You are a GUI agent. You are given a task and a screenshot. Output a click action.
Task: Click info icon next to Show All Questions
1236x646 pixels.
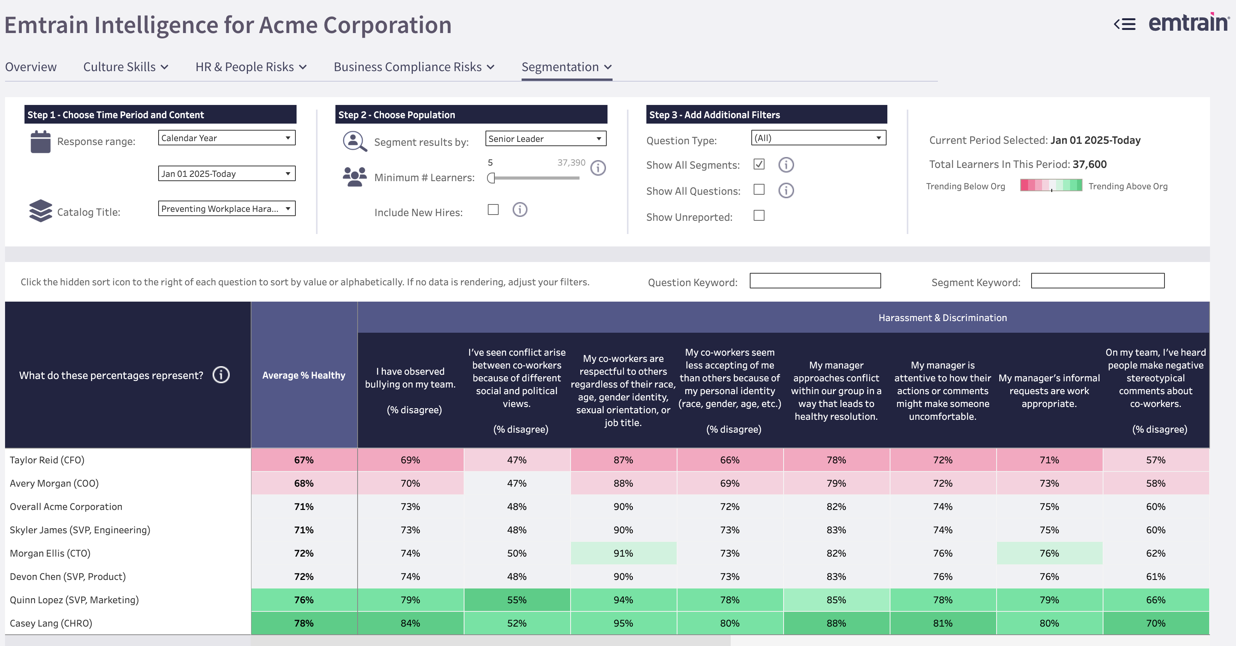coord(786,190)
